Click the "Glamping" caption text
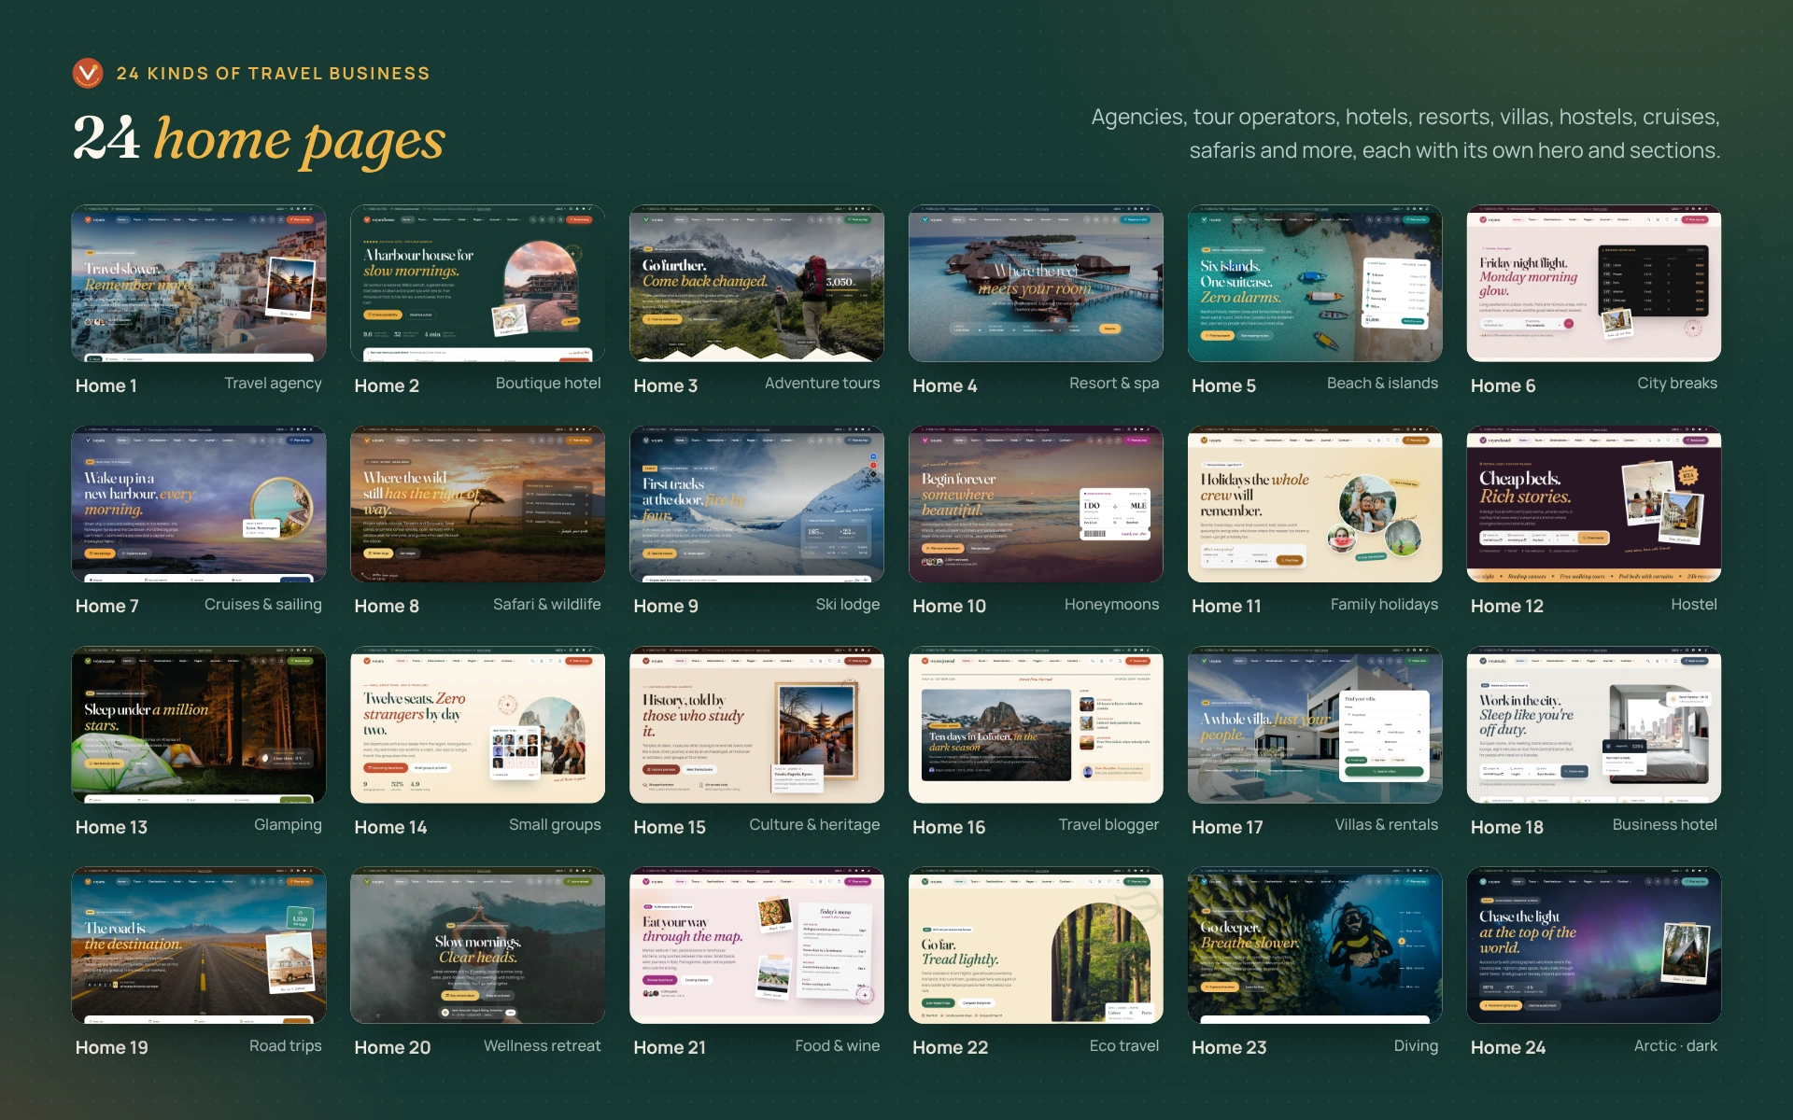This screenshot has height=1120, width=1793. click(288, 826)
